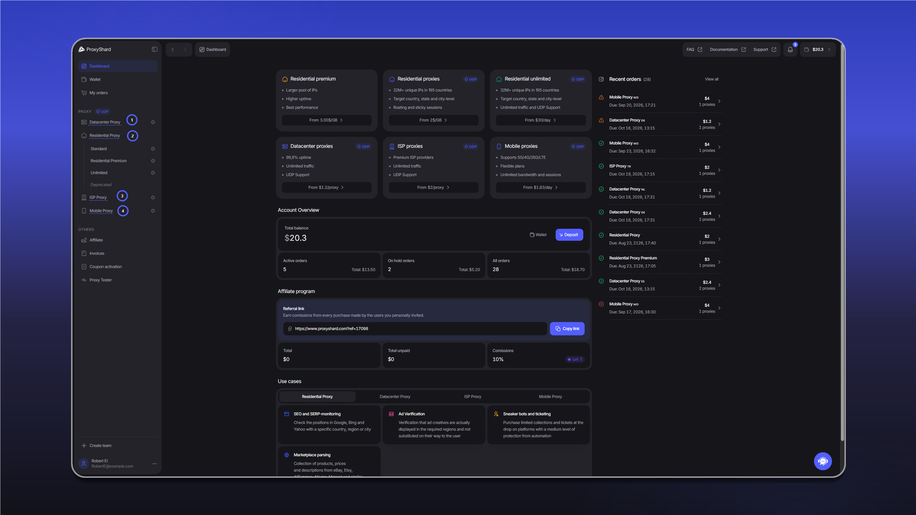Click the Deposit button

coord(569,235)
